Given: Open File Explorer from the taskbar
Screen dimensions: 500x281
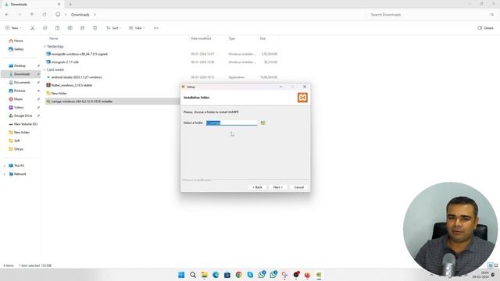Looking at the screenshot, I should (x=205, y=275).
